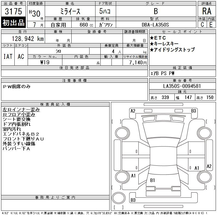The height and width of the screenshot is (217, 217).
Task: Click the A2 mark at front-left corner
Action: 133,111
